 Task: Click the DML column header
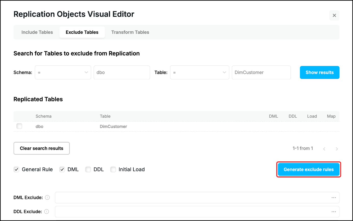pos(273,116)
